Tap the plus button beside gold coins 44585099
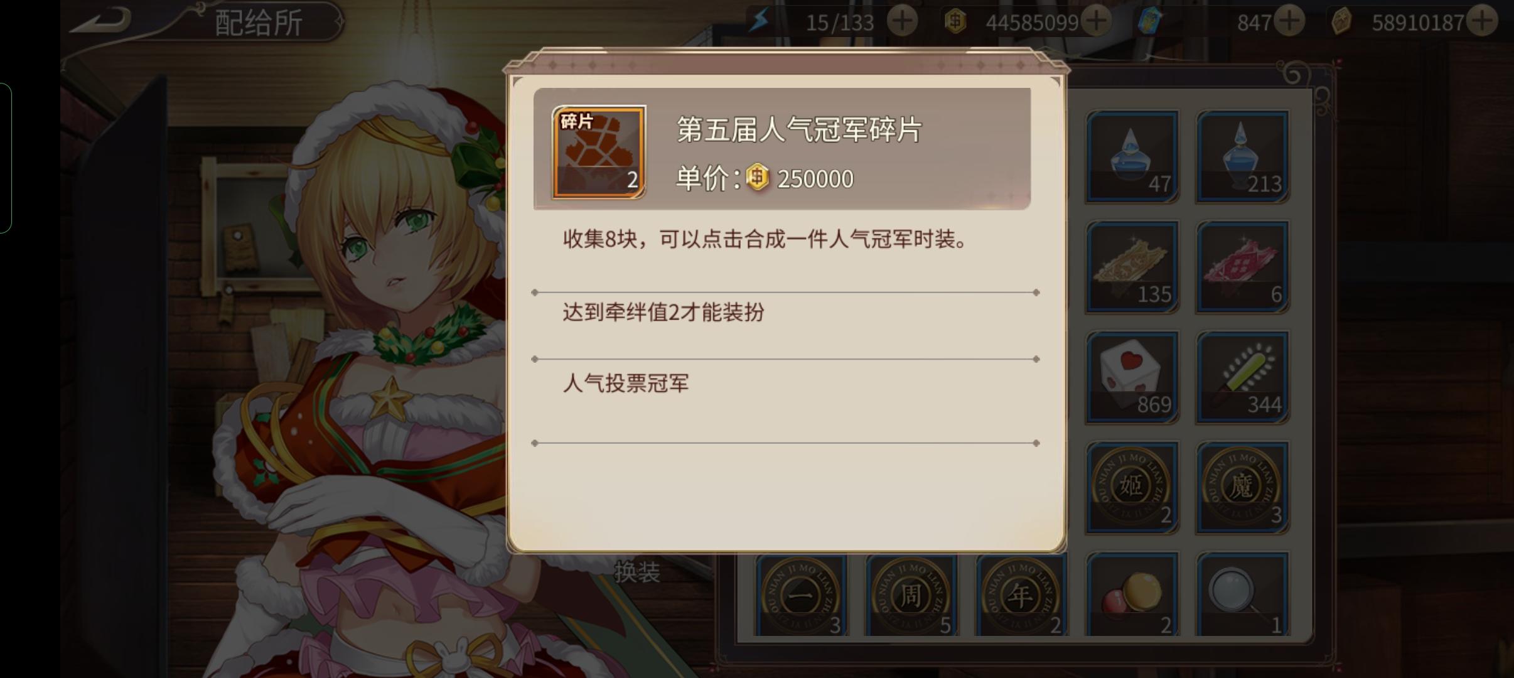 click(x=1096, y=22)
